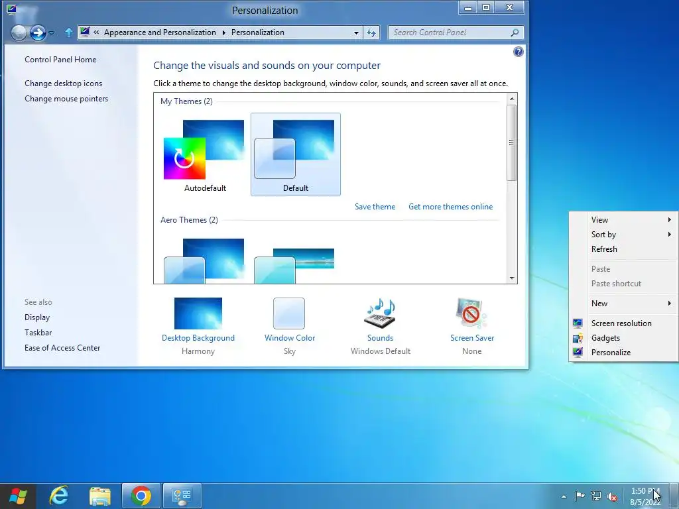Click the help question mark icon
This screenshot has width=679, height=509.
tap(518, 52)
